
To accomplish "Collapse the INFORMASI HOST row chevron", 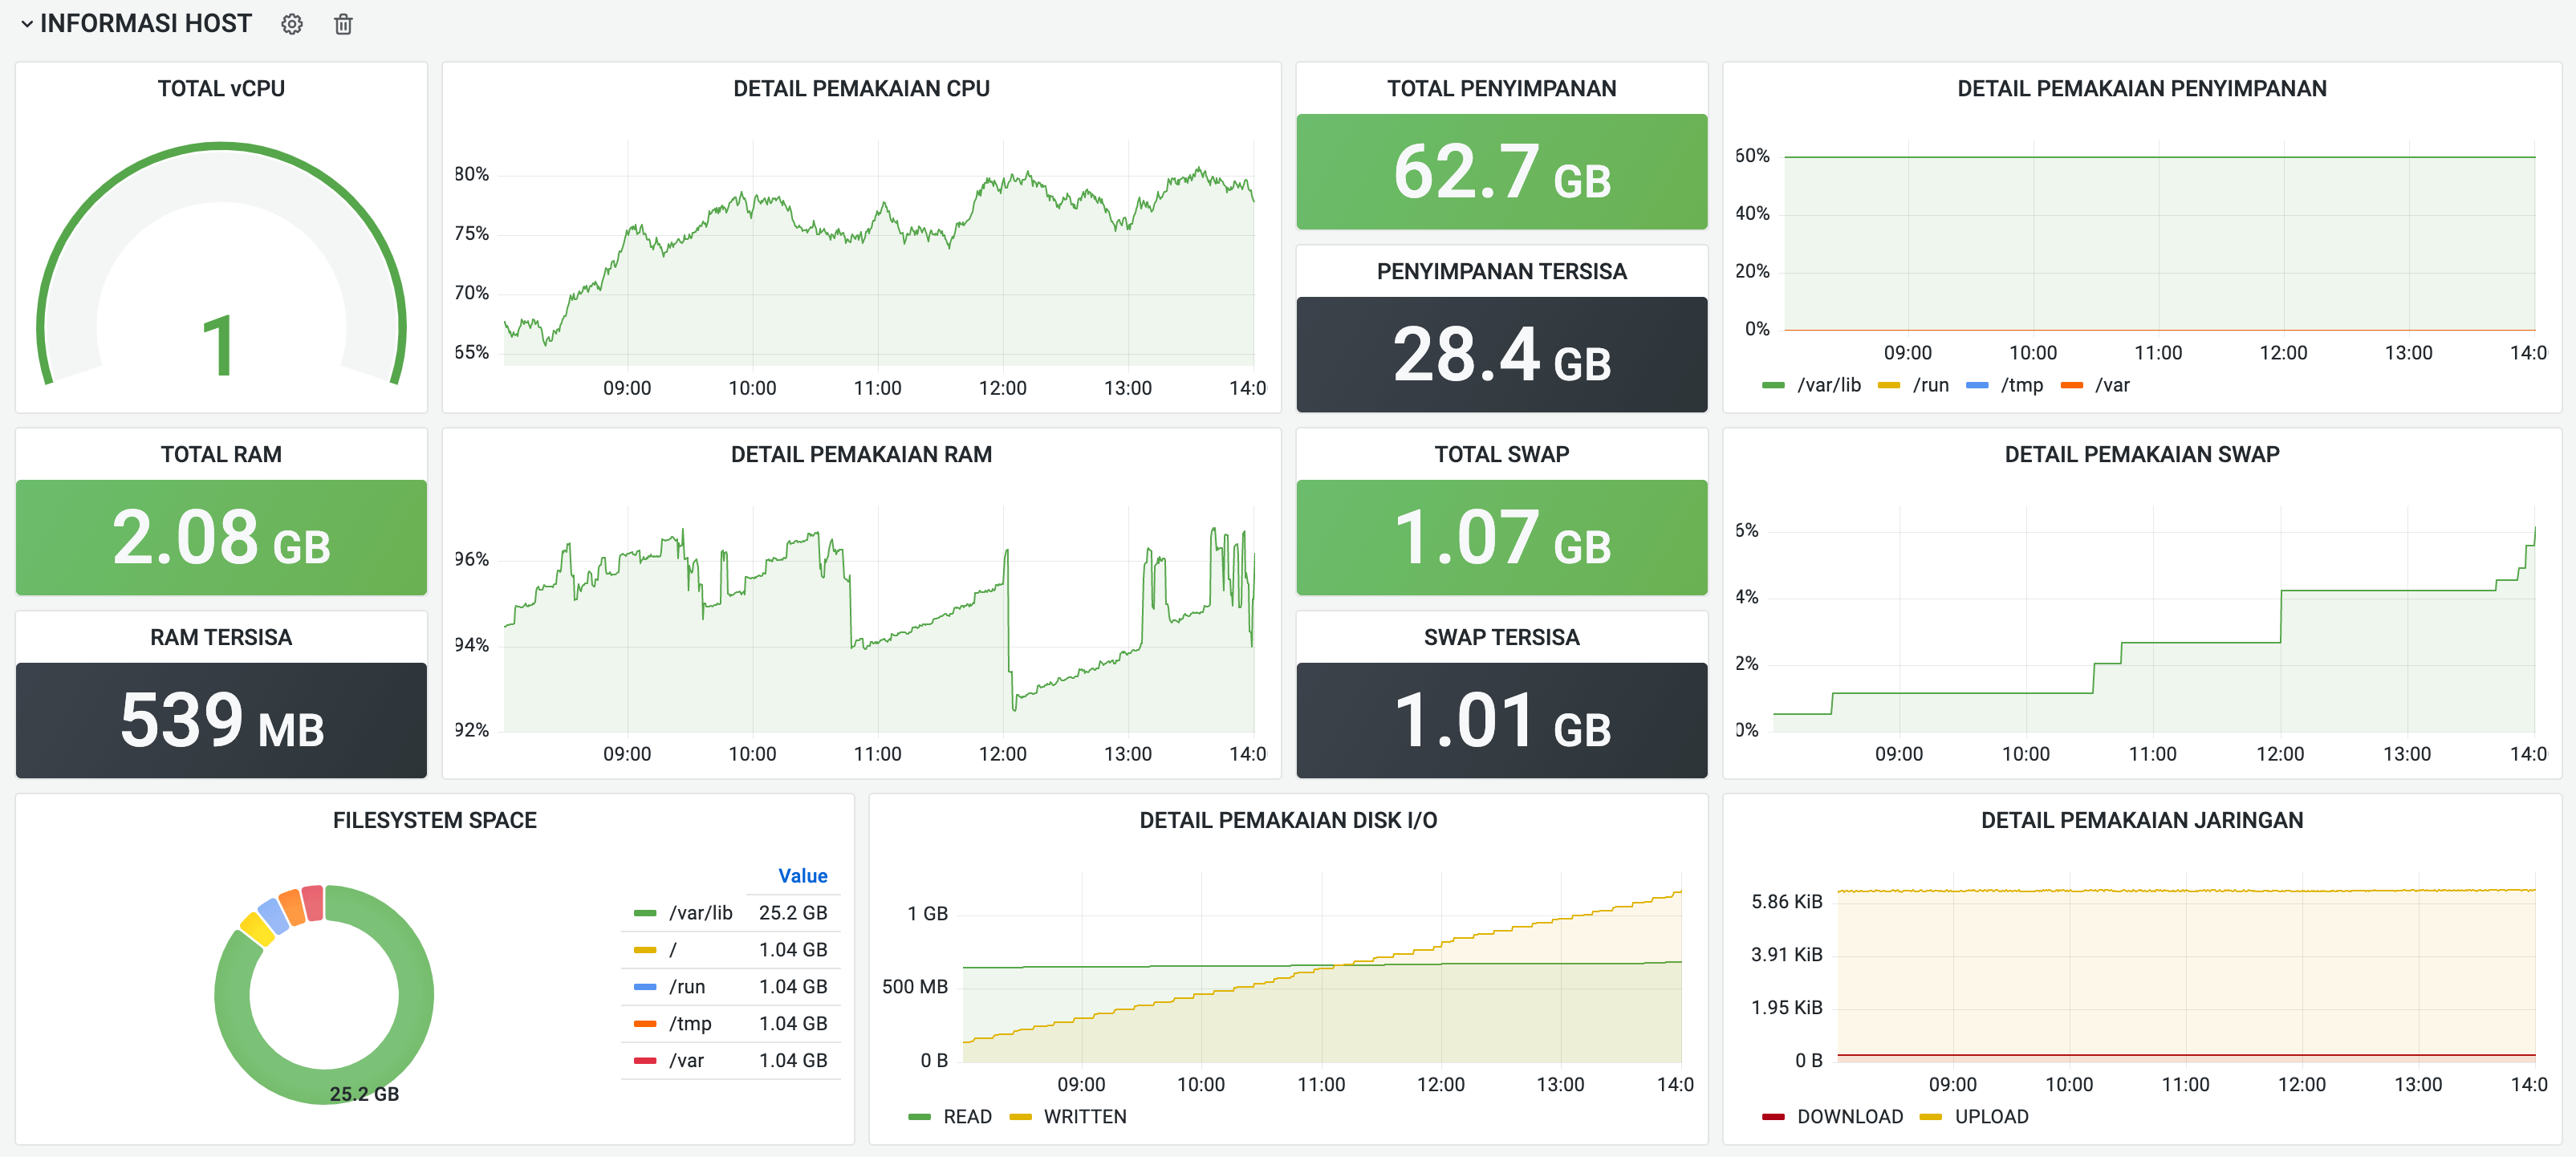I will [x=27, y=24].
